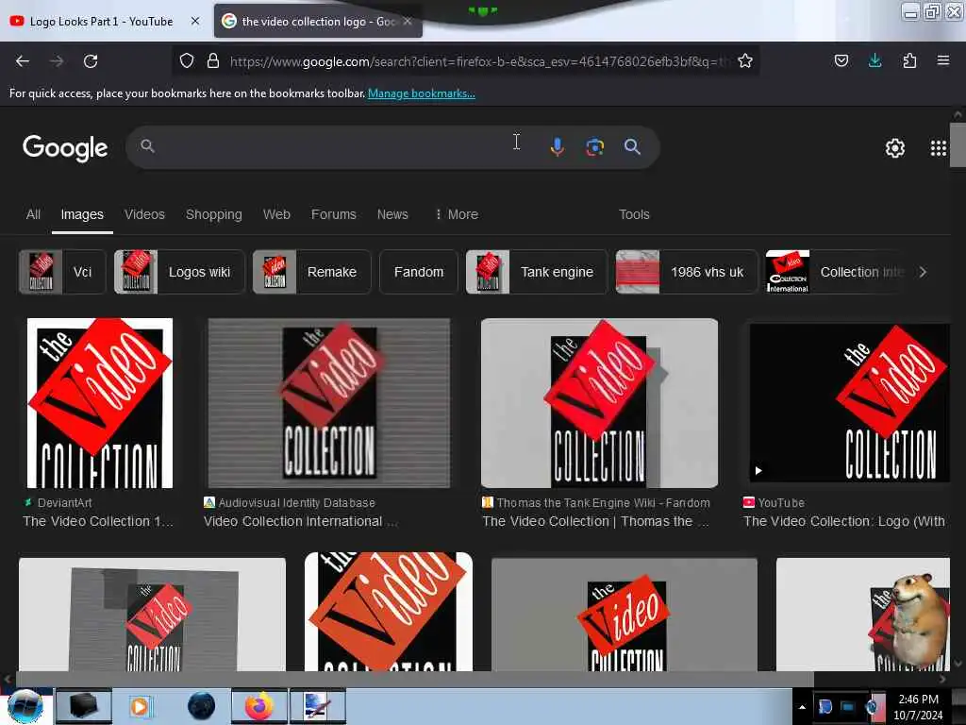Bookmark this page with the star
Screen dimensions: 966x725
pos(745,60)
